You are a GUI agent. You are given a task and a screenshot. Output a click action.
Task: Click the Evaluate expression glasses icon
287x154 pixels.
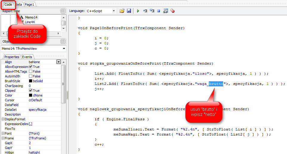(166, 11)
